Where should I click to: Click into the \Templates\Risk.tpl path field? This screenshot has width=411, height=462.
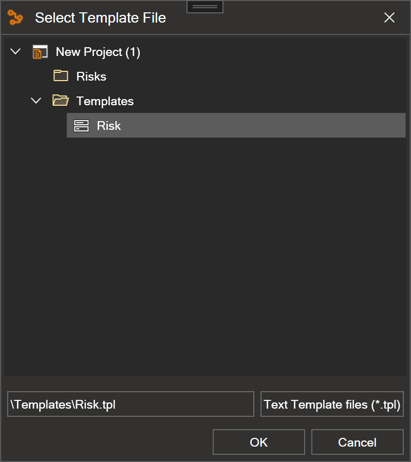[130, 404]
